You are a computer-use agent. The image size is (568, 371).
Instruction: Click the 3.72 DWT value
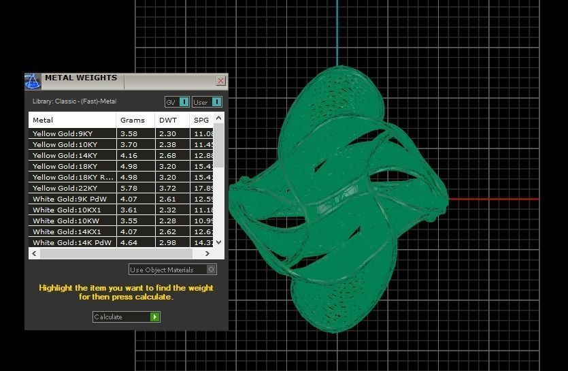[x=168, y=188]
